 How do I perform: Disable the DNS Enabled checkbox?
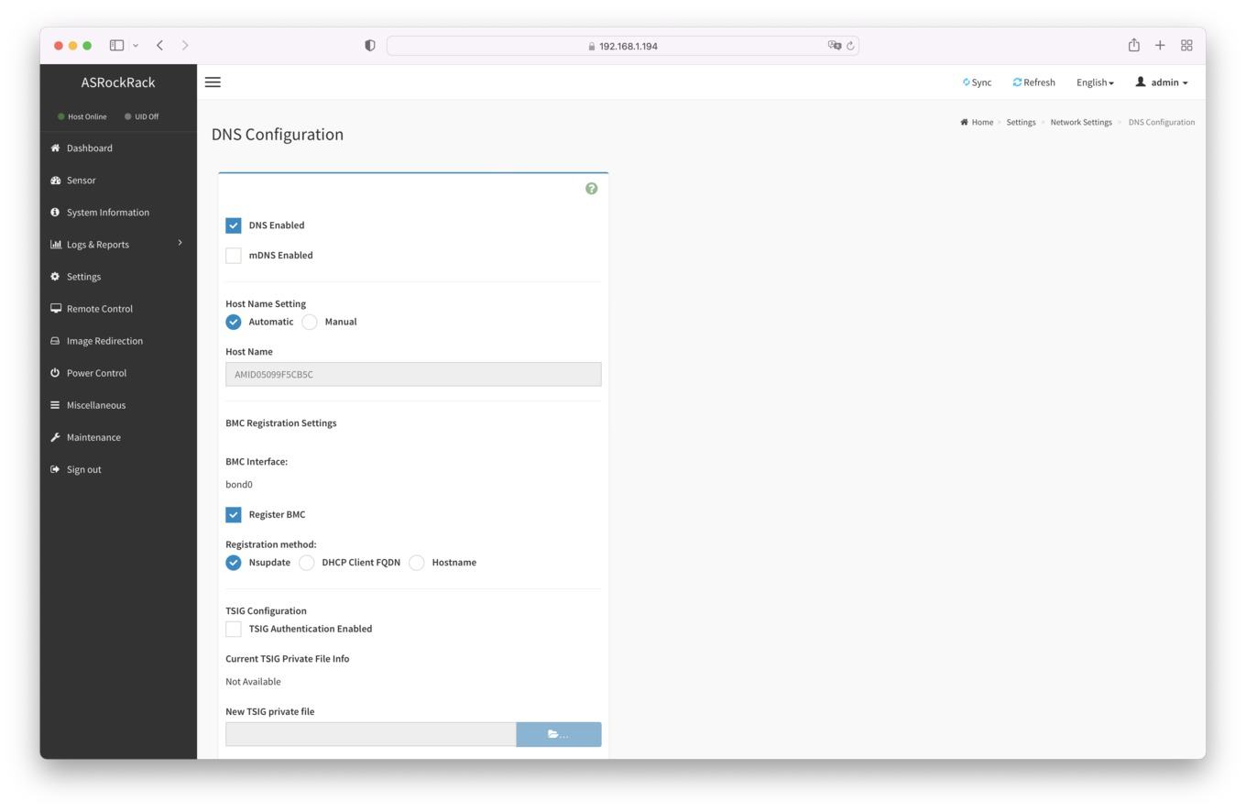click(234, 225)
